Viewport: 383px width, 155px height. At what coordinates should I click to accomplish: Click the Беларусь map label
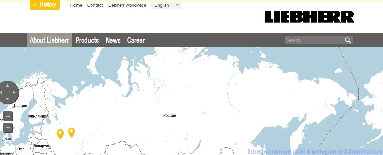pos(42,146)
